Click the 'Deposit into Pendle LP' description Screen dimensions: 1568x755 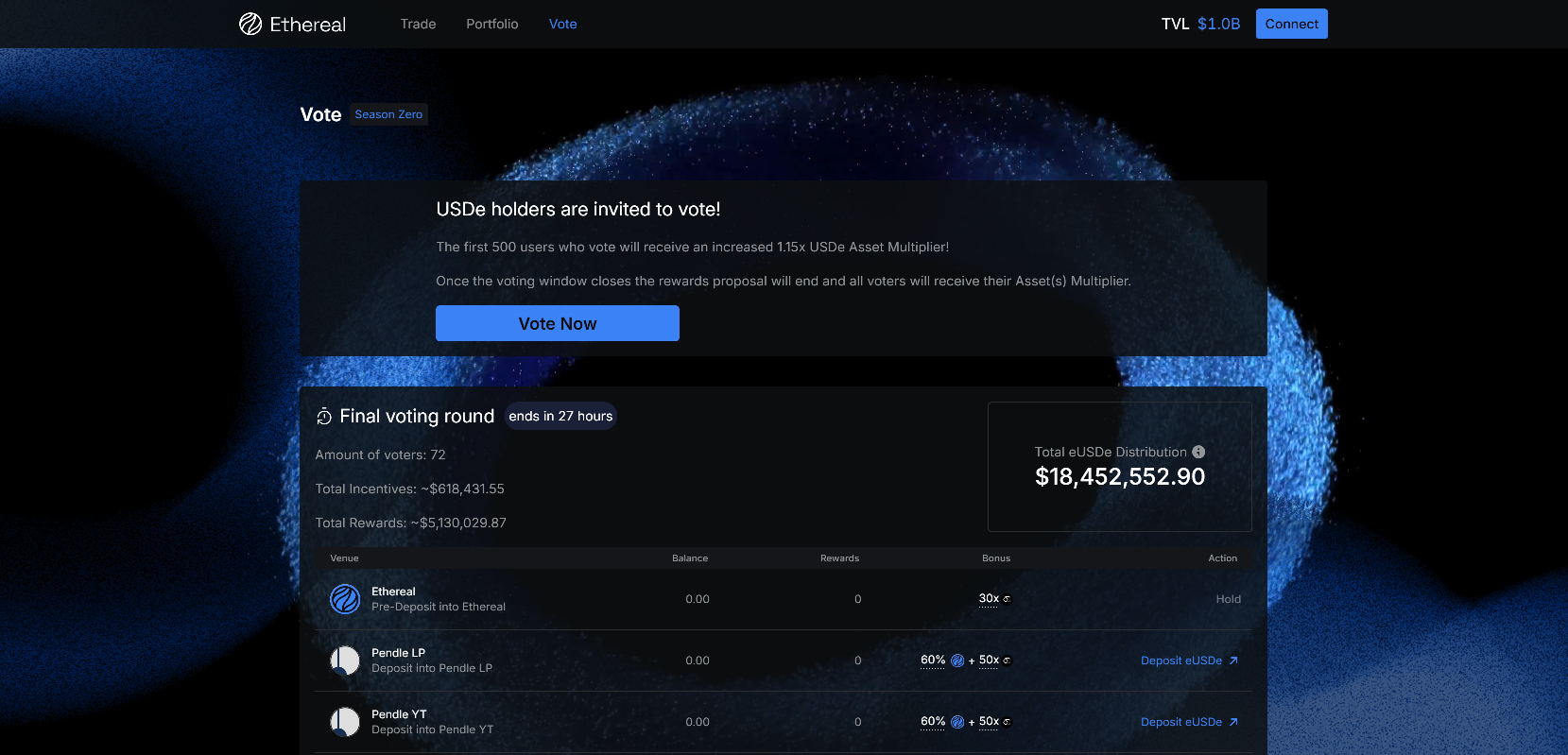click(432, 668)
